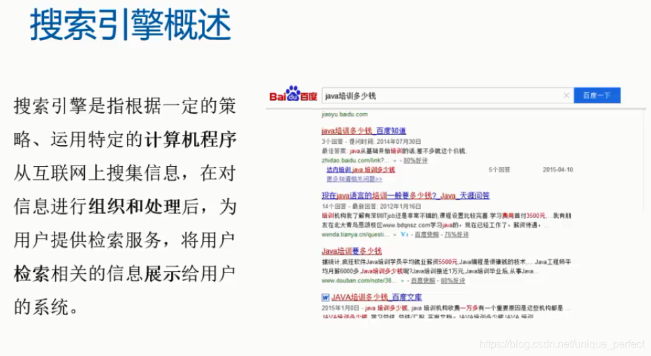Open 百度快照 for the douban result
Screen dimensions: 651x356
[x=423, y=281]
